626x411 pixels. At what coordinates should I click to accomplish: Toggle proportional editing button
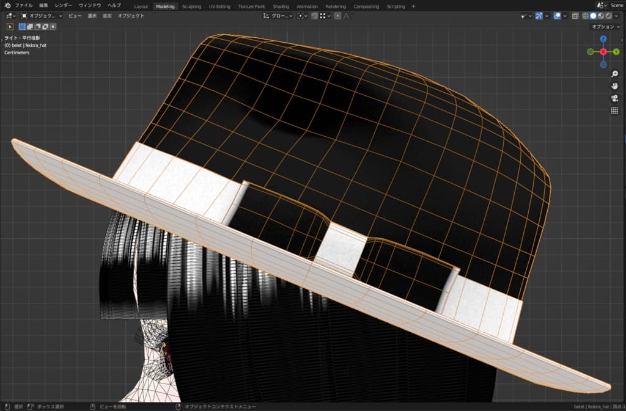tap(337, 16)
